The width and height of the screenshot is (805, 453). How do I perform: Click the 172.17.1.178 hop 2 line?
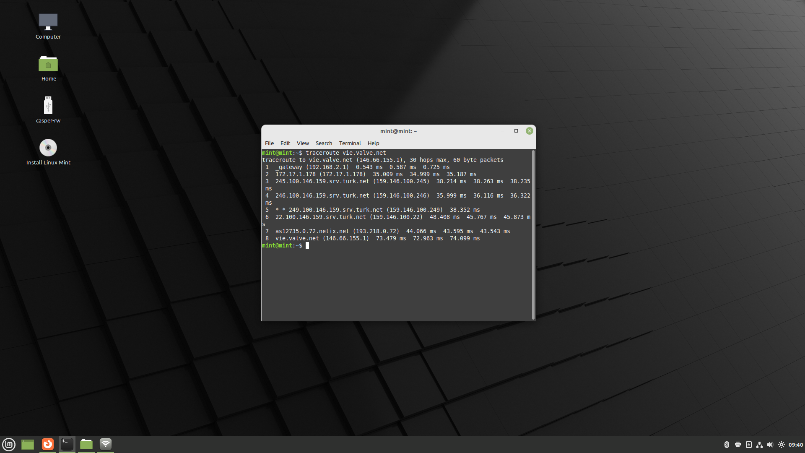coord(371,174)
